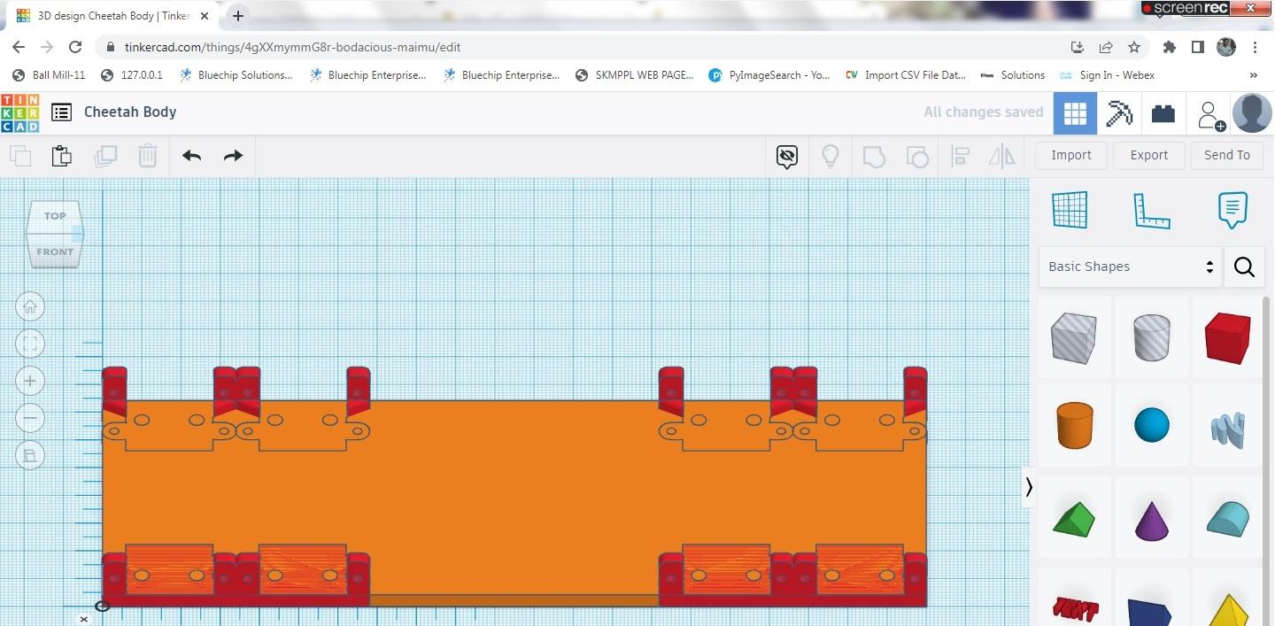Select the Ruler tool
Viewport: 1275px width, 626px height.
point(1151,210)
